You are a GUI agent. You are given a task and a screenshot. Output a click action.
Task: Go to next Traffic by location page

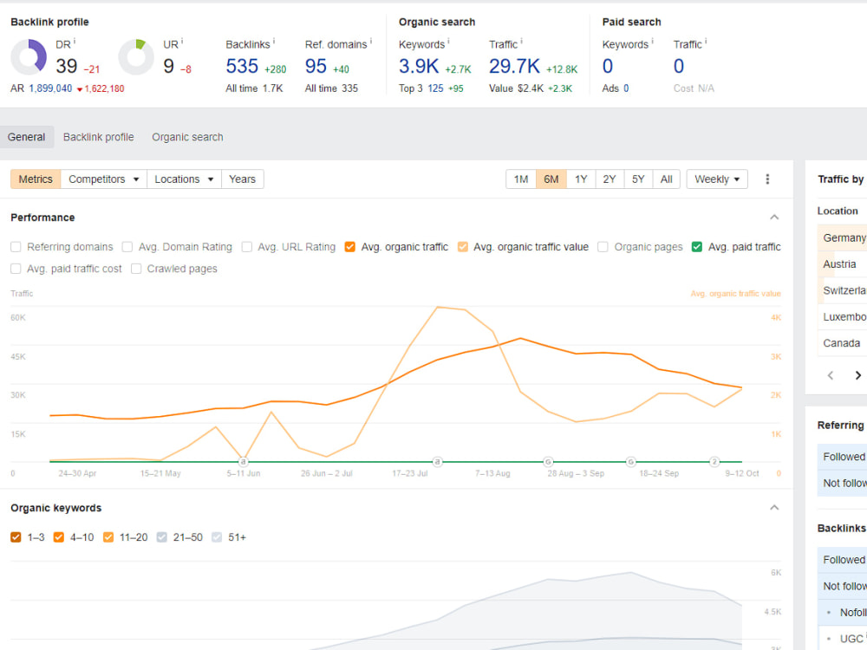coord(857,375)
